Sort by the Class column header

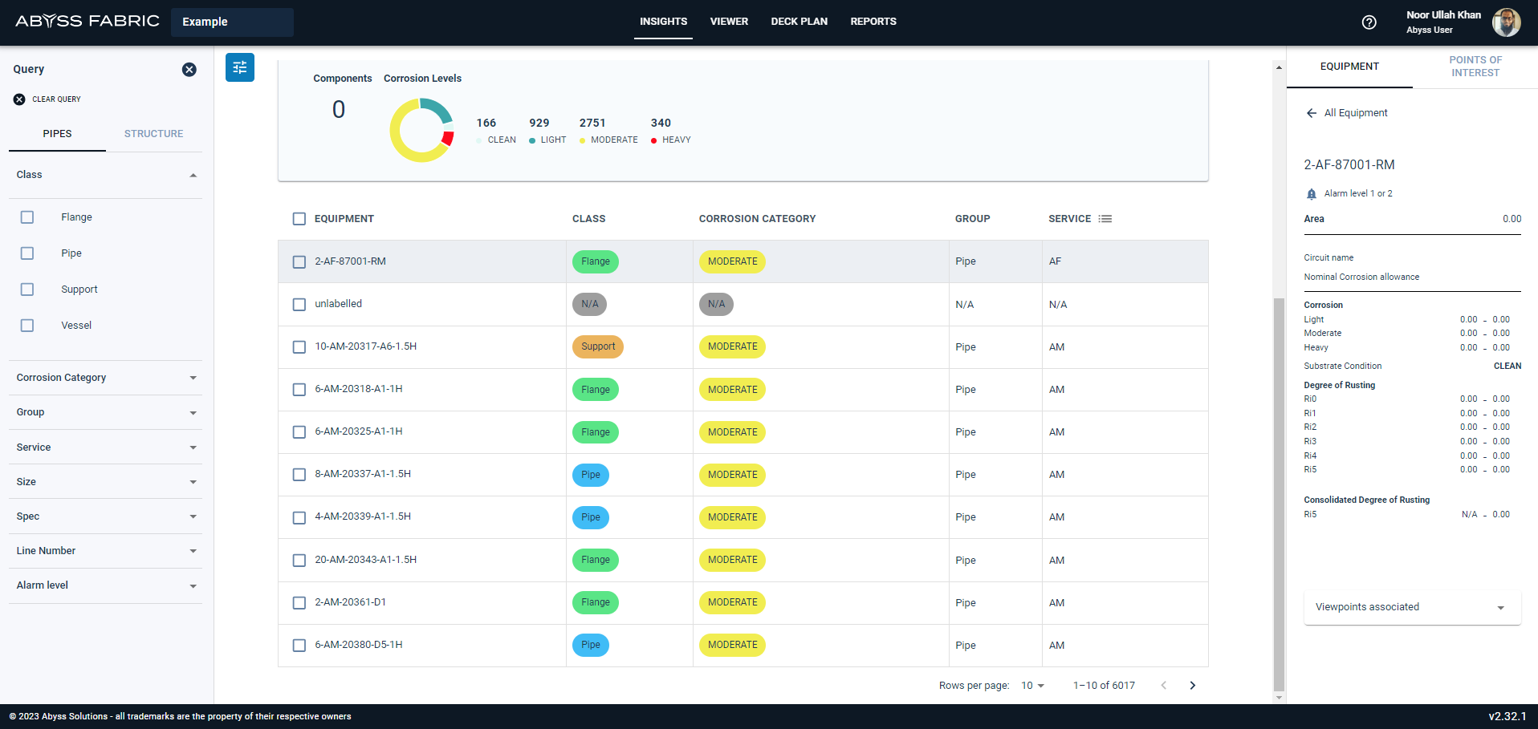(589, 219)
